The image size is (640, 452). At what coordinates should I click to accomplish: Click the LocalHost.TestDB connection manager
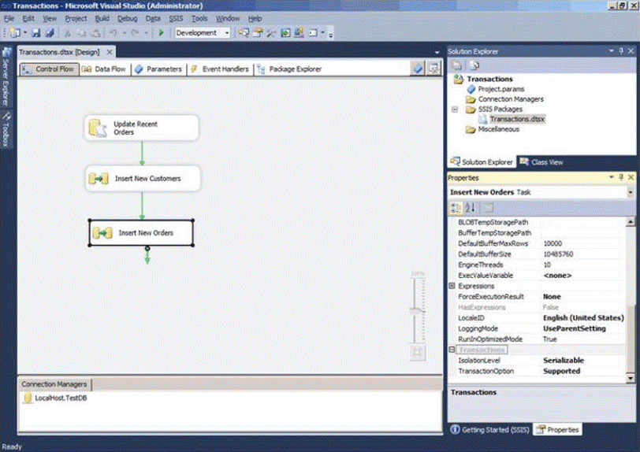coord(61,398)
